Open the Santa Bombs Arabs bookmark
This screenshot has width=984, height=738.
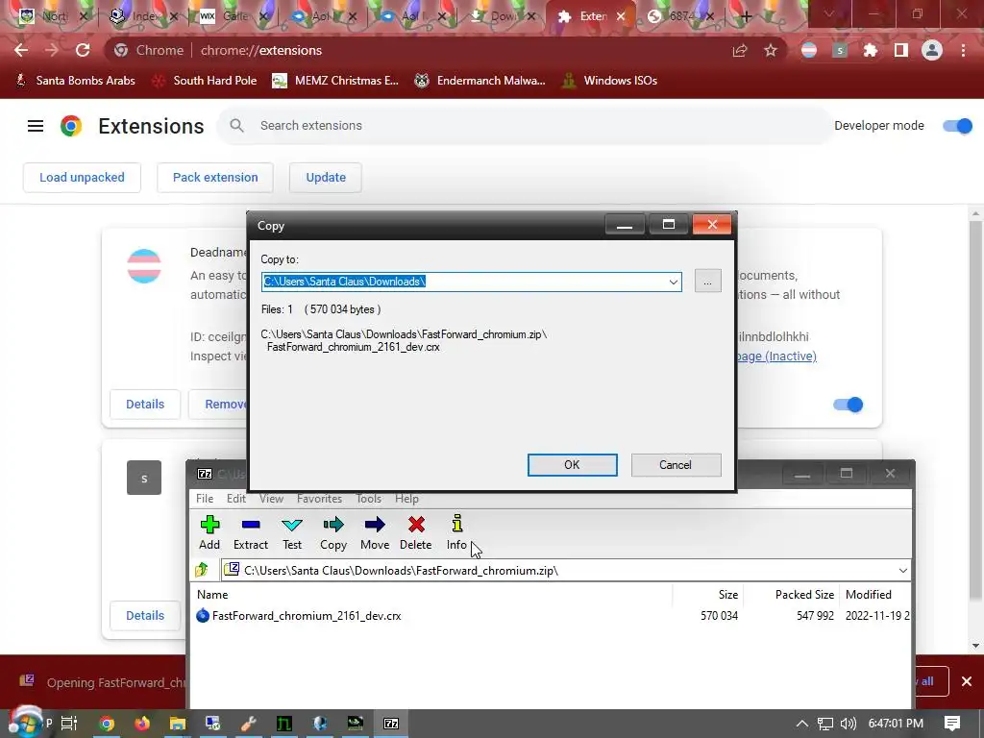tap(75, 81)
